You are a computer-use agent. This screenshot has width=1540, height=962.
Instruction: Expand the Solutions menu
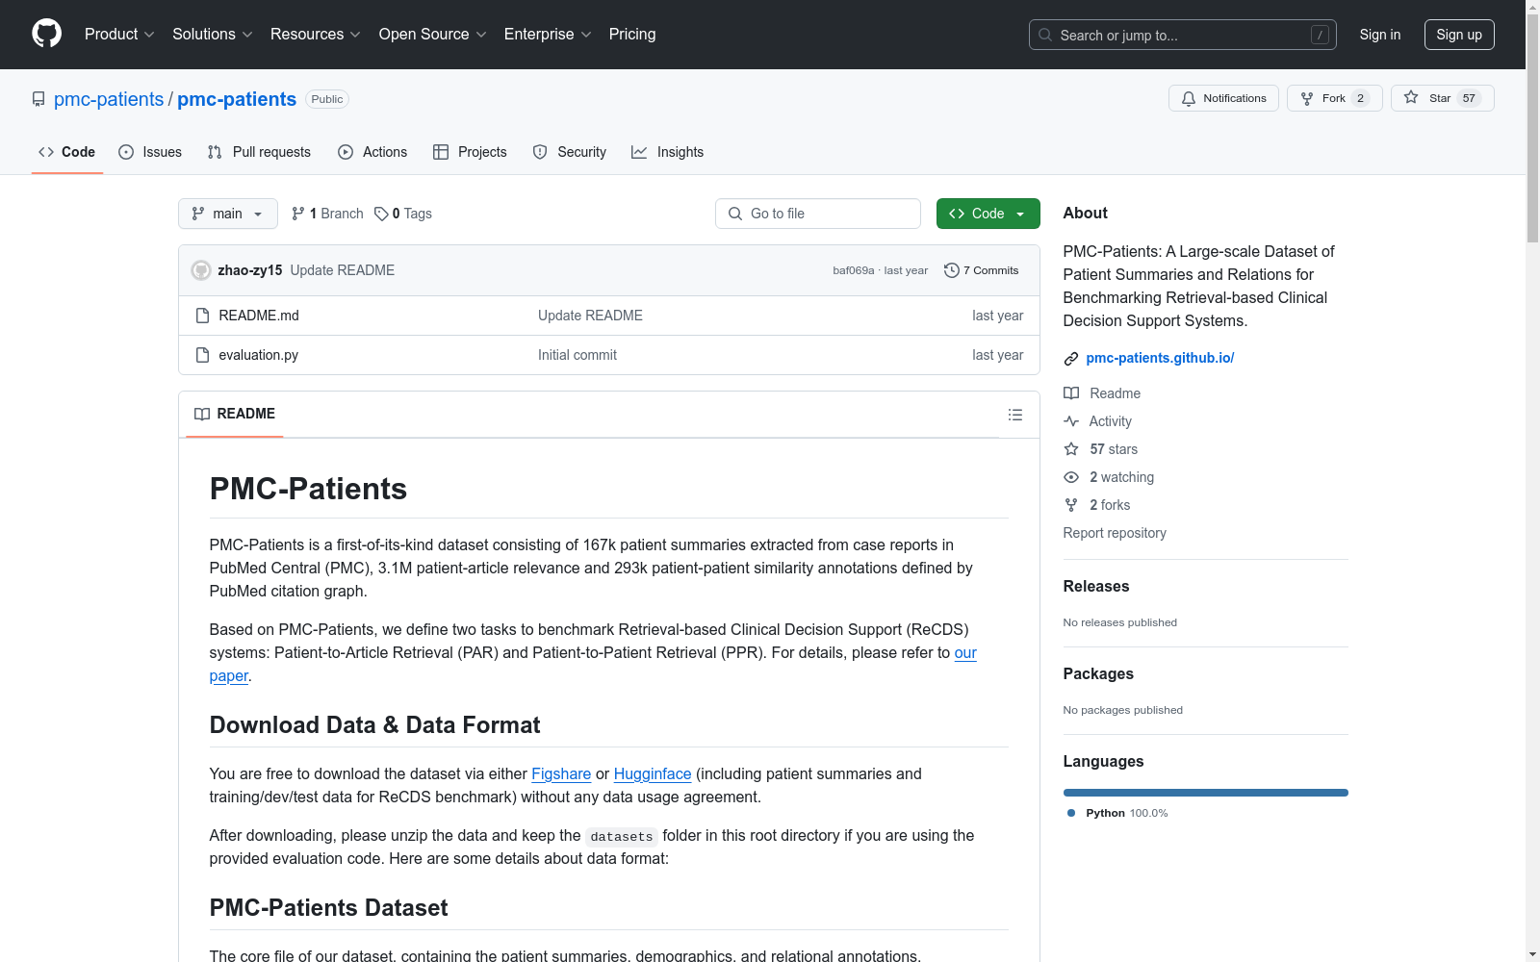click(213, 35)
